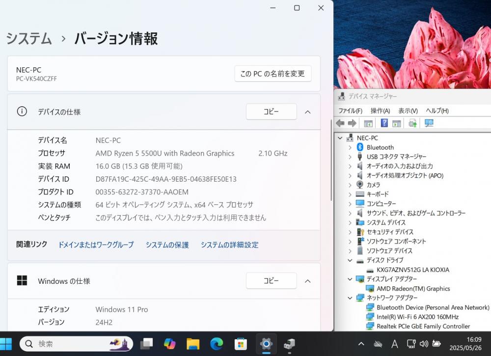
Task: Click the scan for hardware changes monitor icon
Action: coord(429,123)
